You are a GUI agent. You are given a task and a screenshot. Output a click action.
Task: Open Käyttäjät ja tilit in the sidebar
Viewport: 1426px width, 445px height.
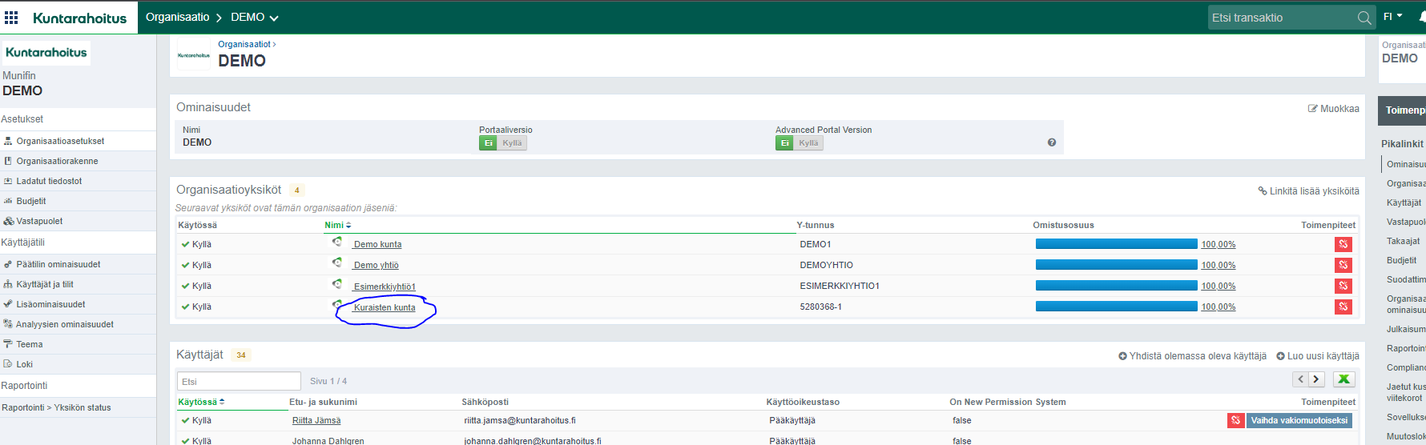[x=45, y=284]
